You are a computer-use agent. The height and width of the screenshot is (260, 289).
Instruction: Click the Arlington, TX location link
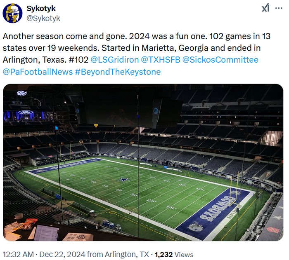[x=127, y=255]
